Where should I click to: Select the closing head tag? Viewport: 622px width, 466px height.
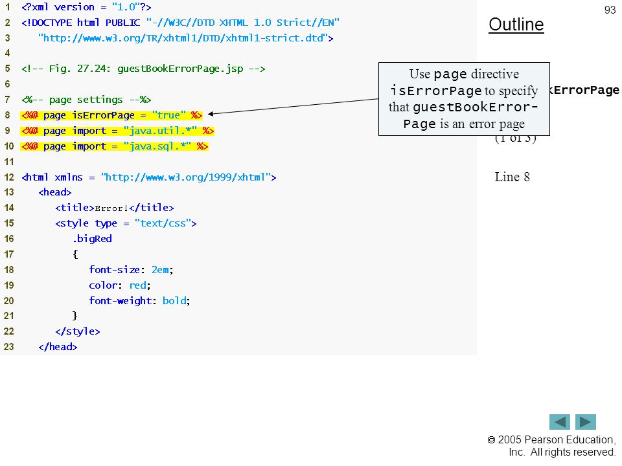point(58,347)
